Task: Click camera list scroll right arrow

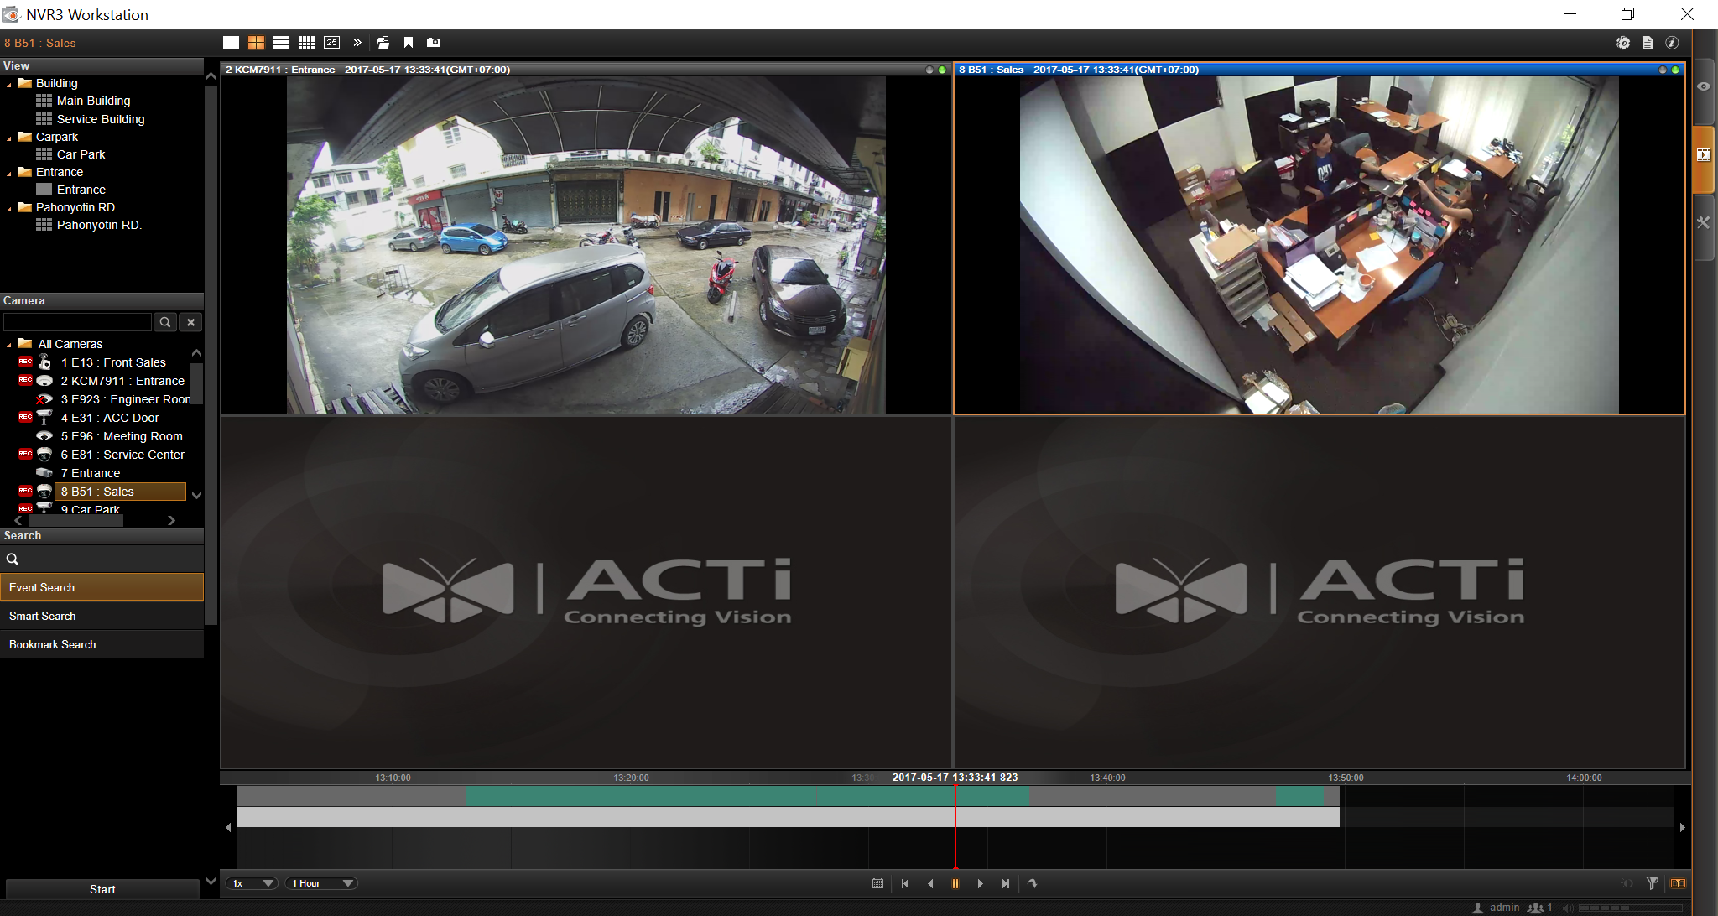Action: 172,521
